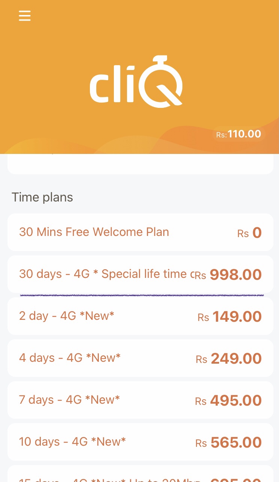Tap the stopwatch Q in the logo
This screenshot has height=482, width=279.
coord(161,82)
